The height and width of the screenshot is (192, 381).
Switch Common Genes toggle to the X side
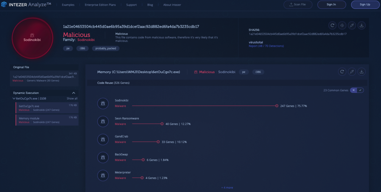point(353,90)
